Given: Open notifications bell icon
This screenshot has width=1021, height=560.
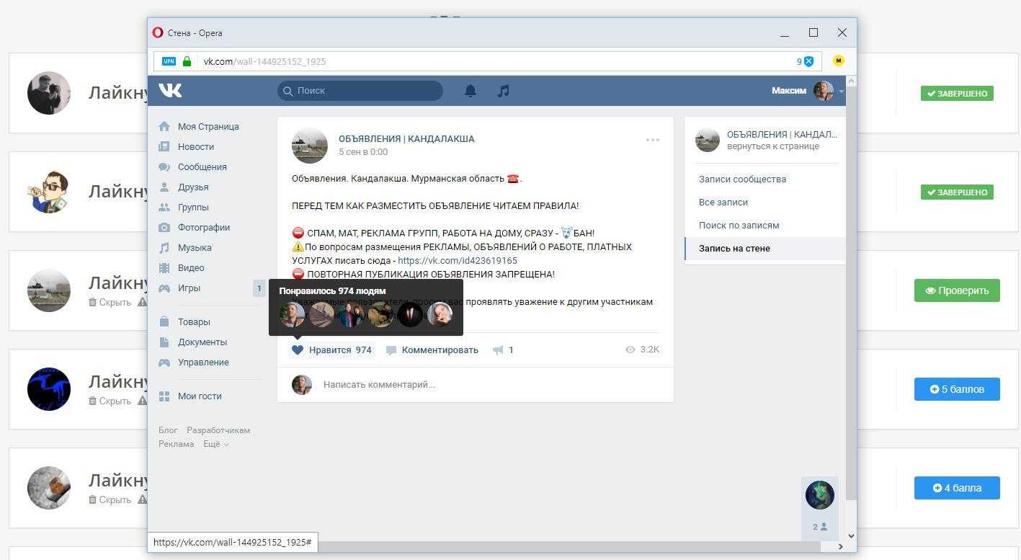Looking at the screenshot, I should click(x=471, y=91).
